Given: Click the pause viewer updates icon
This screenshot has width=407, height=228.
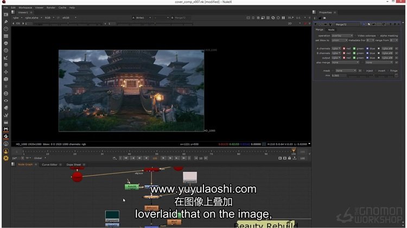Looking at the screenshot, I should pyautogui.click(x=283, y=18).
